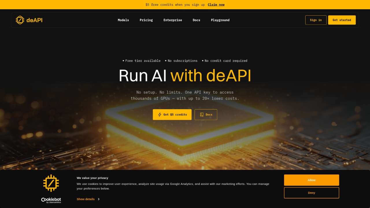Claim now link in the promo banner
The width and height of the screenshot is (370, 208).
click(216, 5)
